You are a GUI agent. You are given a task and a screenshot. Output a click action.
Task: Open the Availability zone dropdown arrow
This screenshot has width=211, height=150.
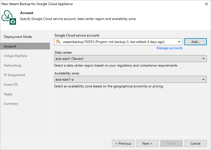[203, 79]
